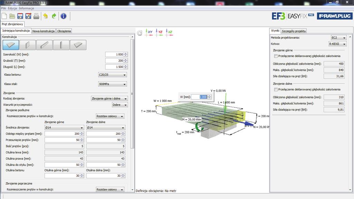Image resolution: width=354 pixels, height=199 pixels.
Task: Open transverse reinforcement Rozstaw osiowy dropdown
Action: (110, 190)
